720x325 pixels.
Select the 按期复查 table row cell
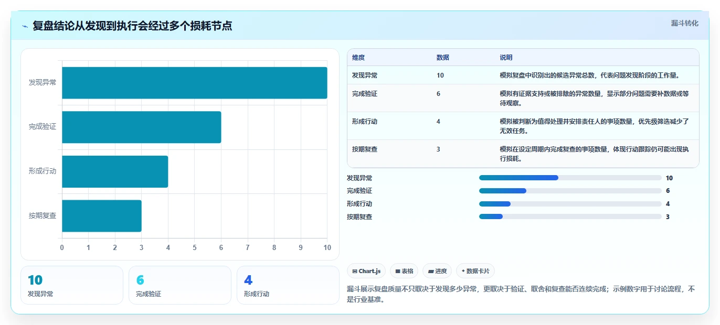point(365,149)
